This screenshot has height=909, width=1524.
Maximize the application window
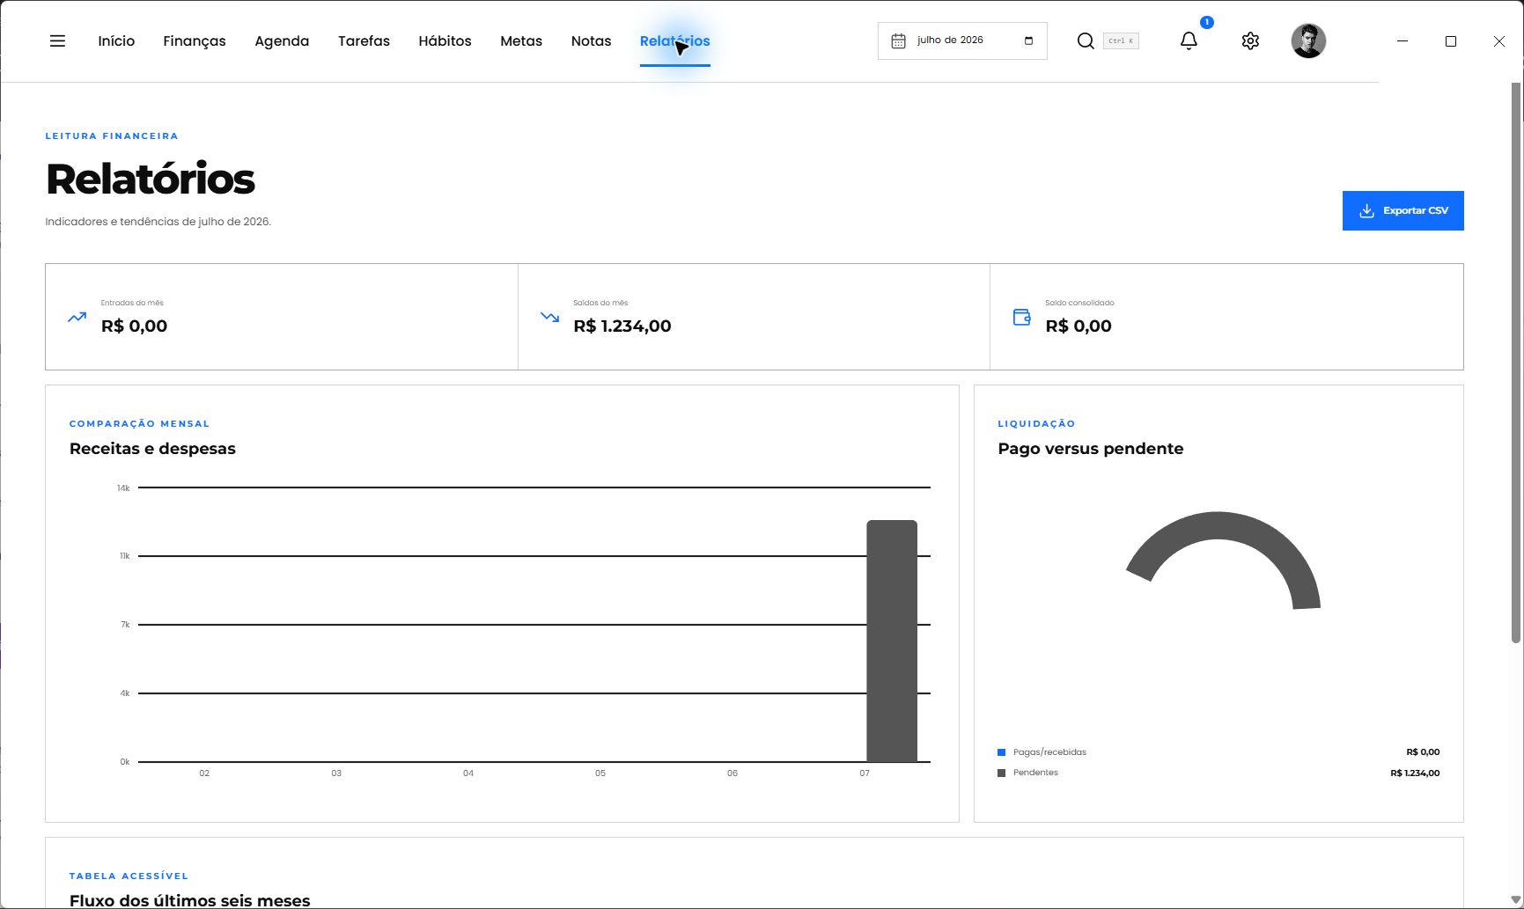pyautogui.click(x=1451, y=41)
